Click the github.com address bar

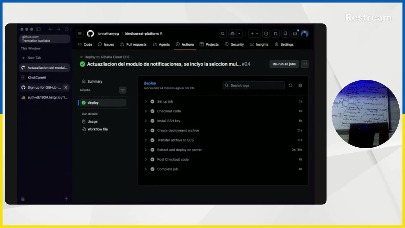click(x=45, y=39)
